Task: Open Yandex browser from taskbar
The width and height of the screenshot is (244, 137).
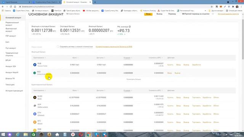Action: 73,134
